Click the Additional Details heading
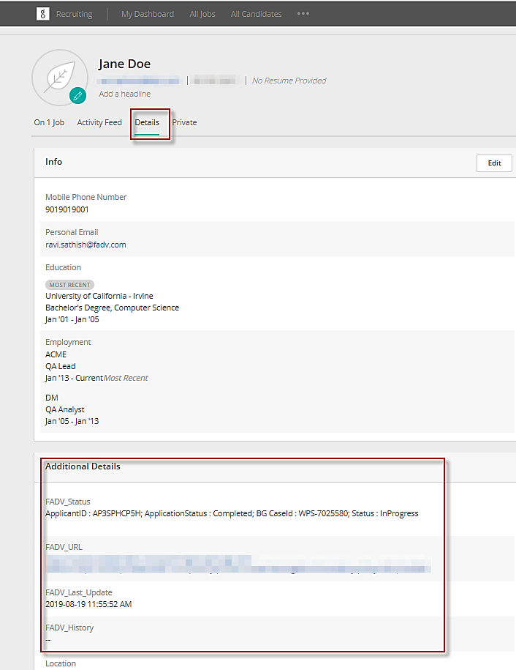Screen dimensions: 516x670 [x=83, y=466]
